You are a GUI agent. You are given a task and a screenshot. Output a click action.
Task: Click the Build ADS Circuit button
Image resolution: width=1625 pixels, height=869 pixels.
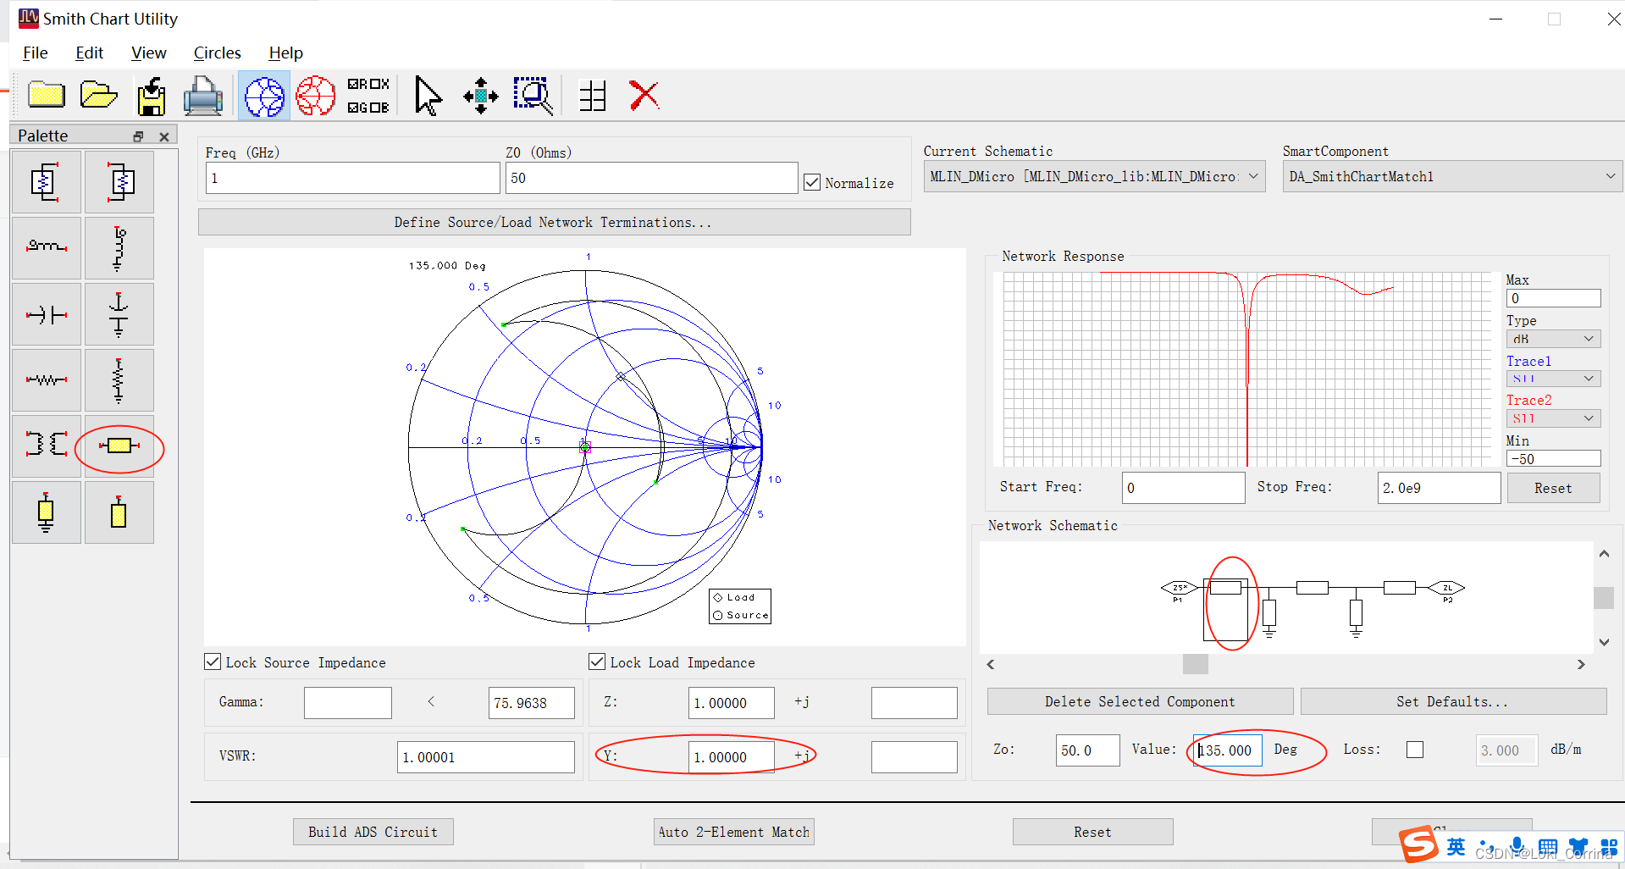point(373,832)
